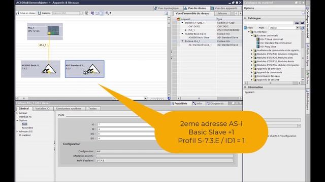Select ID matériel in navigation
This screenshot has height=182, width=325.
point(25,135)
